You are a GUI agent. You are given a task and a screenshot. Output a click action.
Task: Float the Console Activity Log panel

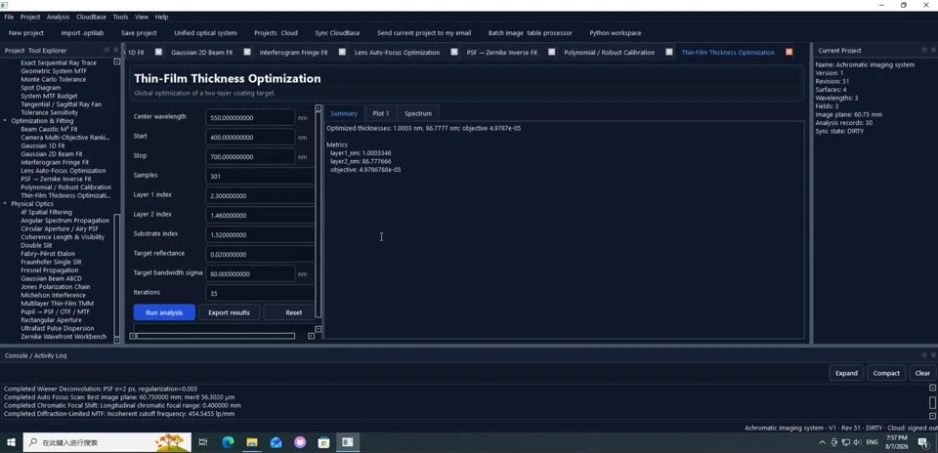pyautogui.click(x=923, y=355)
